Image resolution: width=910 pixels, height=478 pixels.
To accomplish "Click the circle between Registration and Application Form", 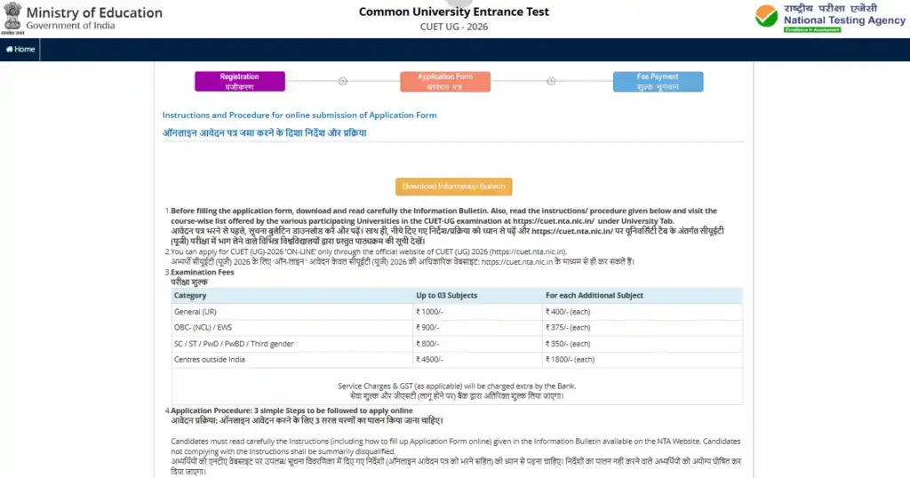I will 342,82.
